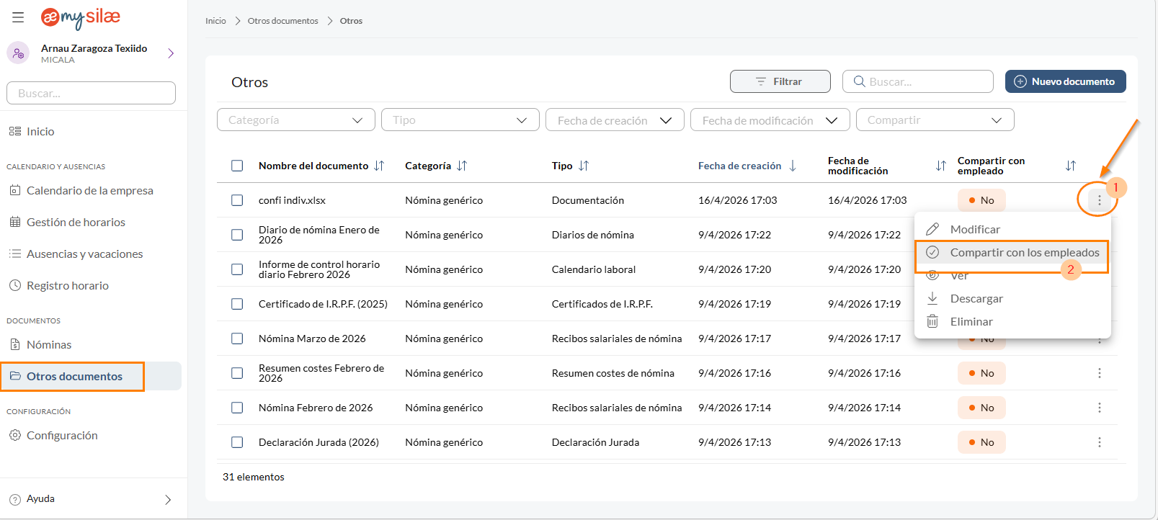
Task: Click the three-dot menu for Declaración Jurada row
Action: pos(1099,442)
